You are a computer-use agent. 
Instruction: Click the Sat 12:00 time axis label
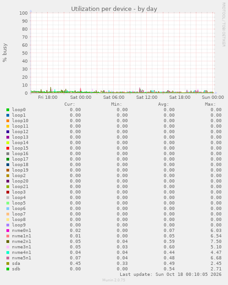(147, 97)
